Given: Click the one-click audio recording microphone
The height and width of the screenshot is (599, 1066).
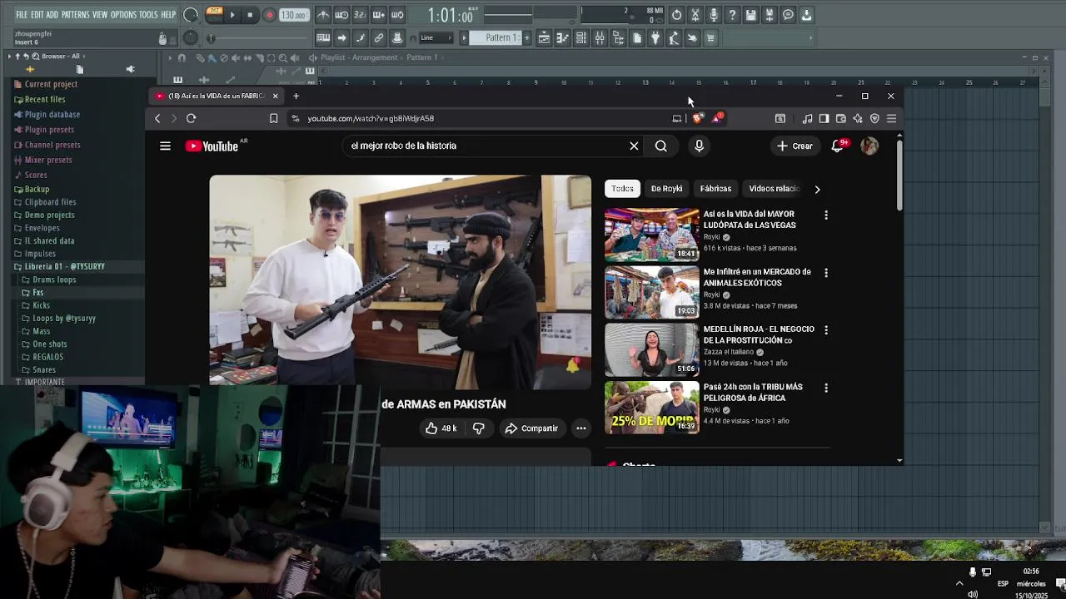Looking at the screenshot, I should 713,15.
